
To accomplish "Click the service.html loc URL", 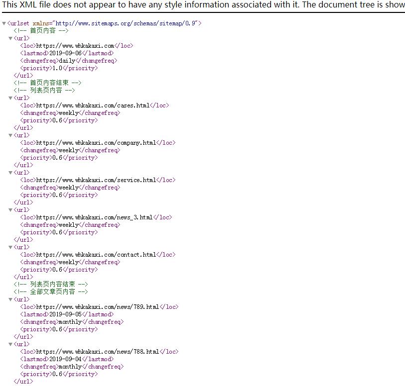I will (x=96, y=180).
